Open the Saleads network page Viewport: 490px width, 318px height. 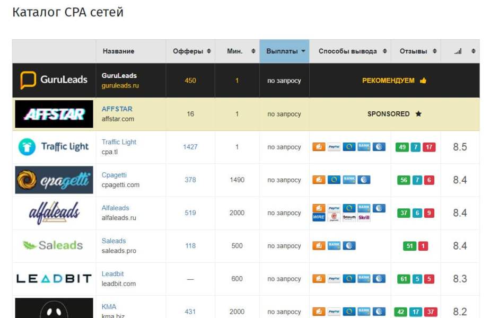click(113, 241)
